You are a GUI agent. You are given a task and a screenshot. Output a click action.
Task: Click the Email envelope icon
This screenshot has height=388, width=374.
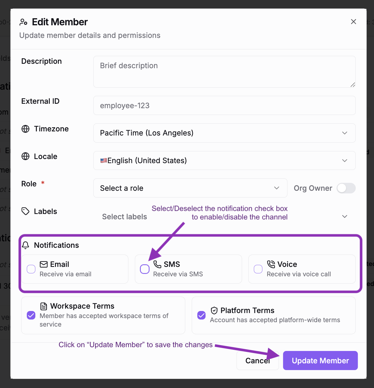click(x=44, y=264)
